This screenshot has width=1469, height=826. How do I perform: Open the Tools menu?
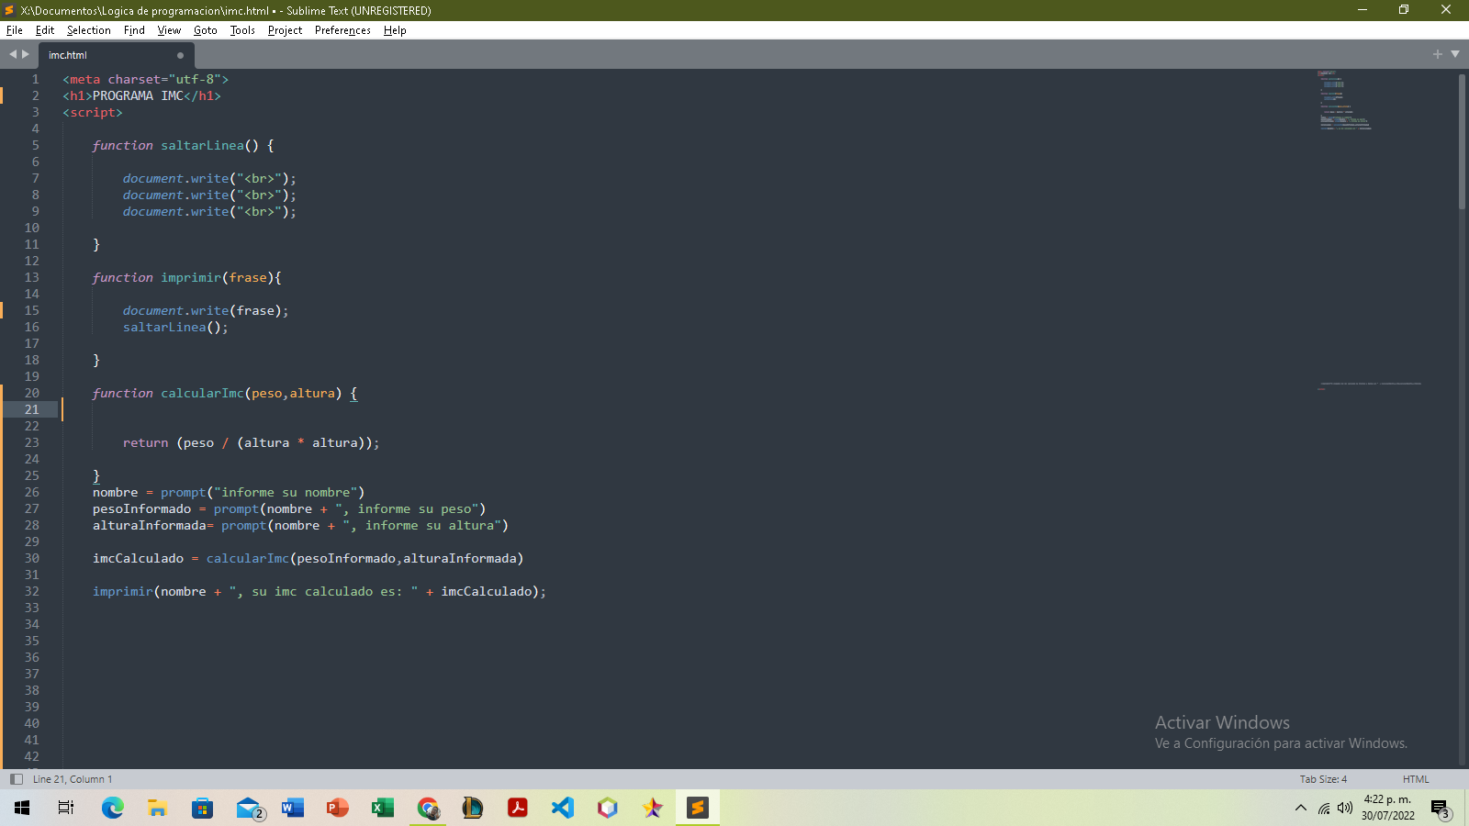click(x=242, y=30)
